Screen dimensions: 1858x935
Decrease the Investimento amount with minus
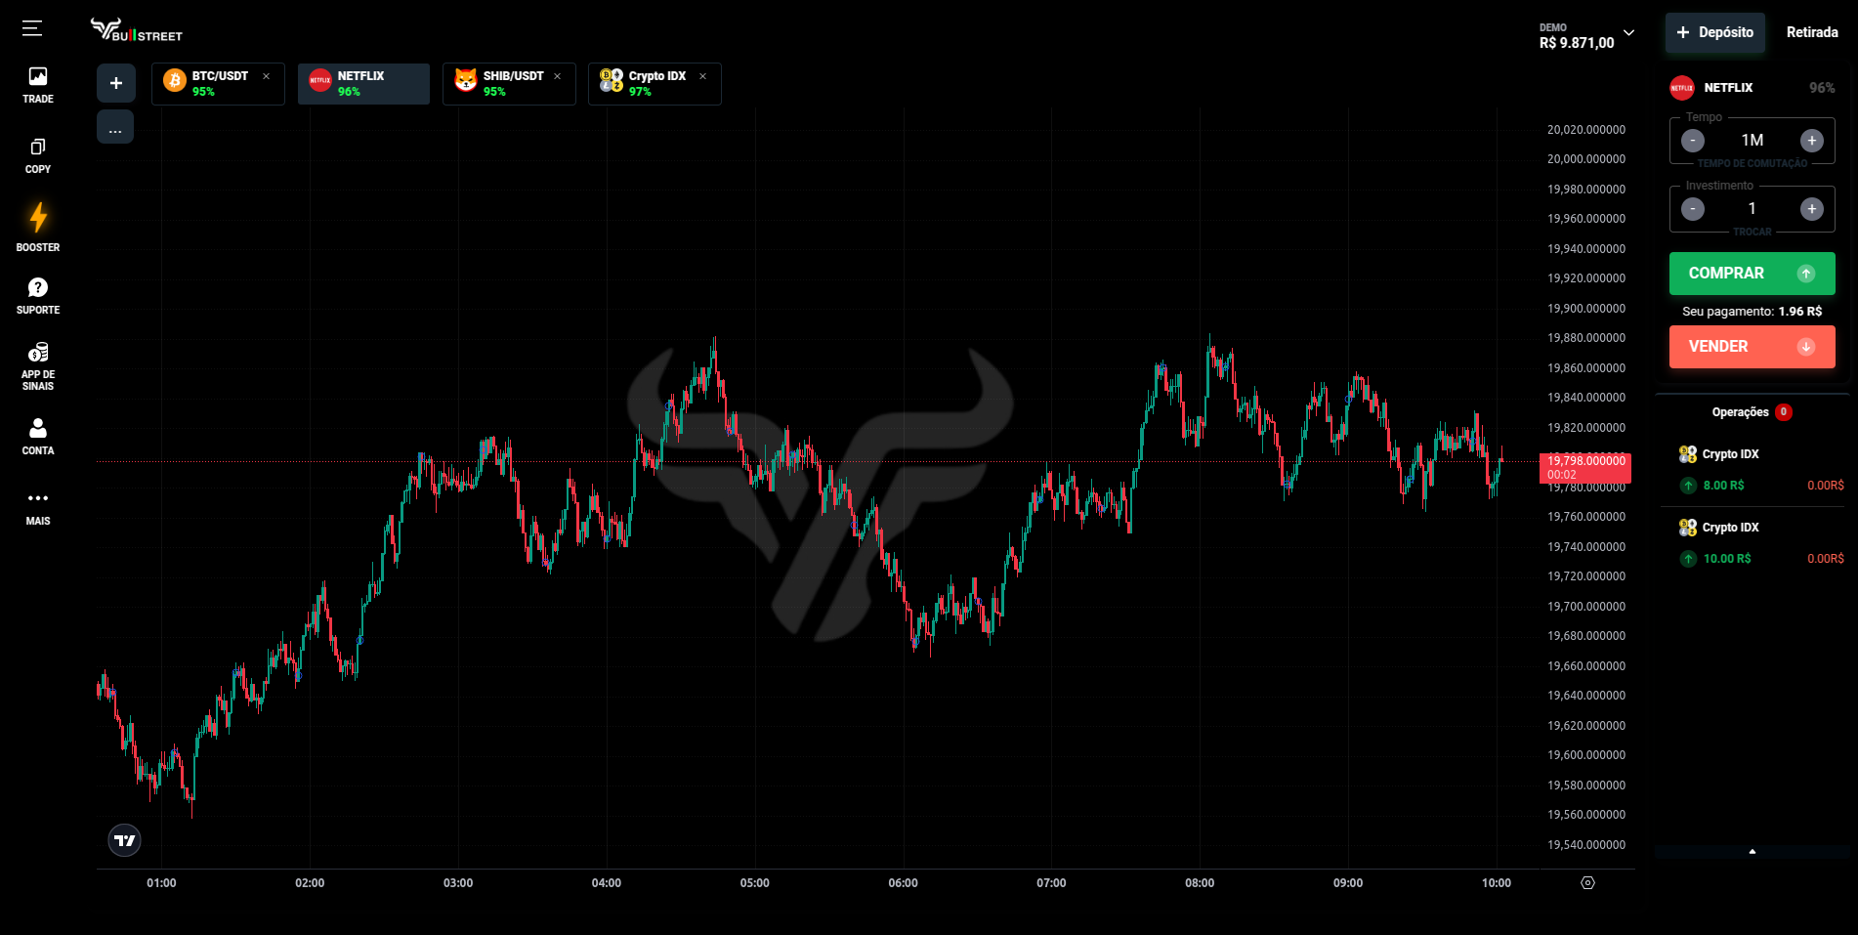pyautogui.click(x=1693, y=209)
